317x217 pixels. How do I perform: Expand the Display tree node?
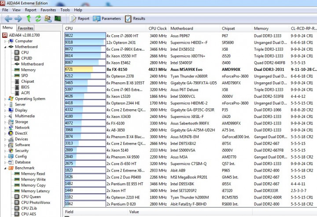click(x=5, y=110)
